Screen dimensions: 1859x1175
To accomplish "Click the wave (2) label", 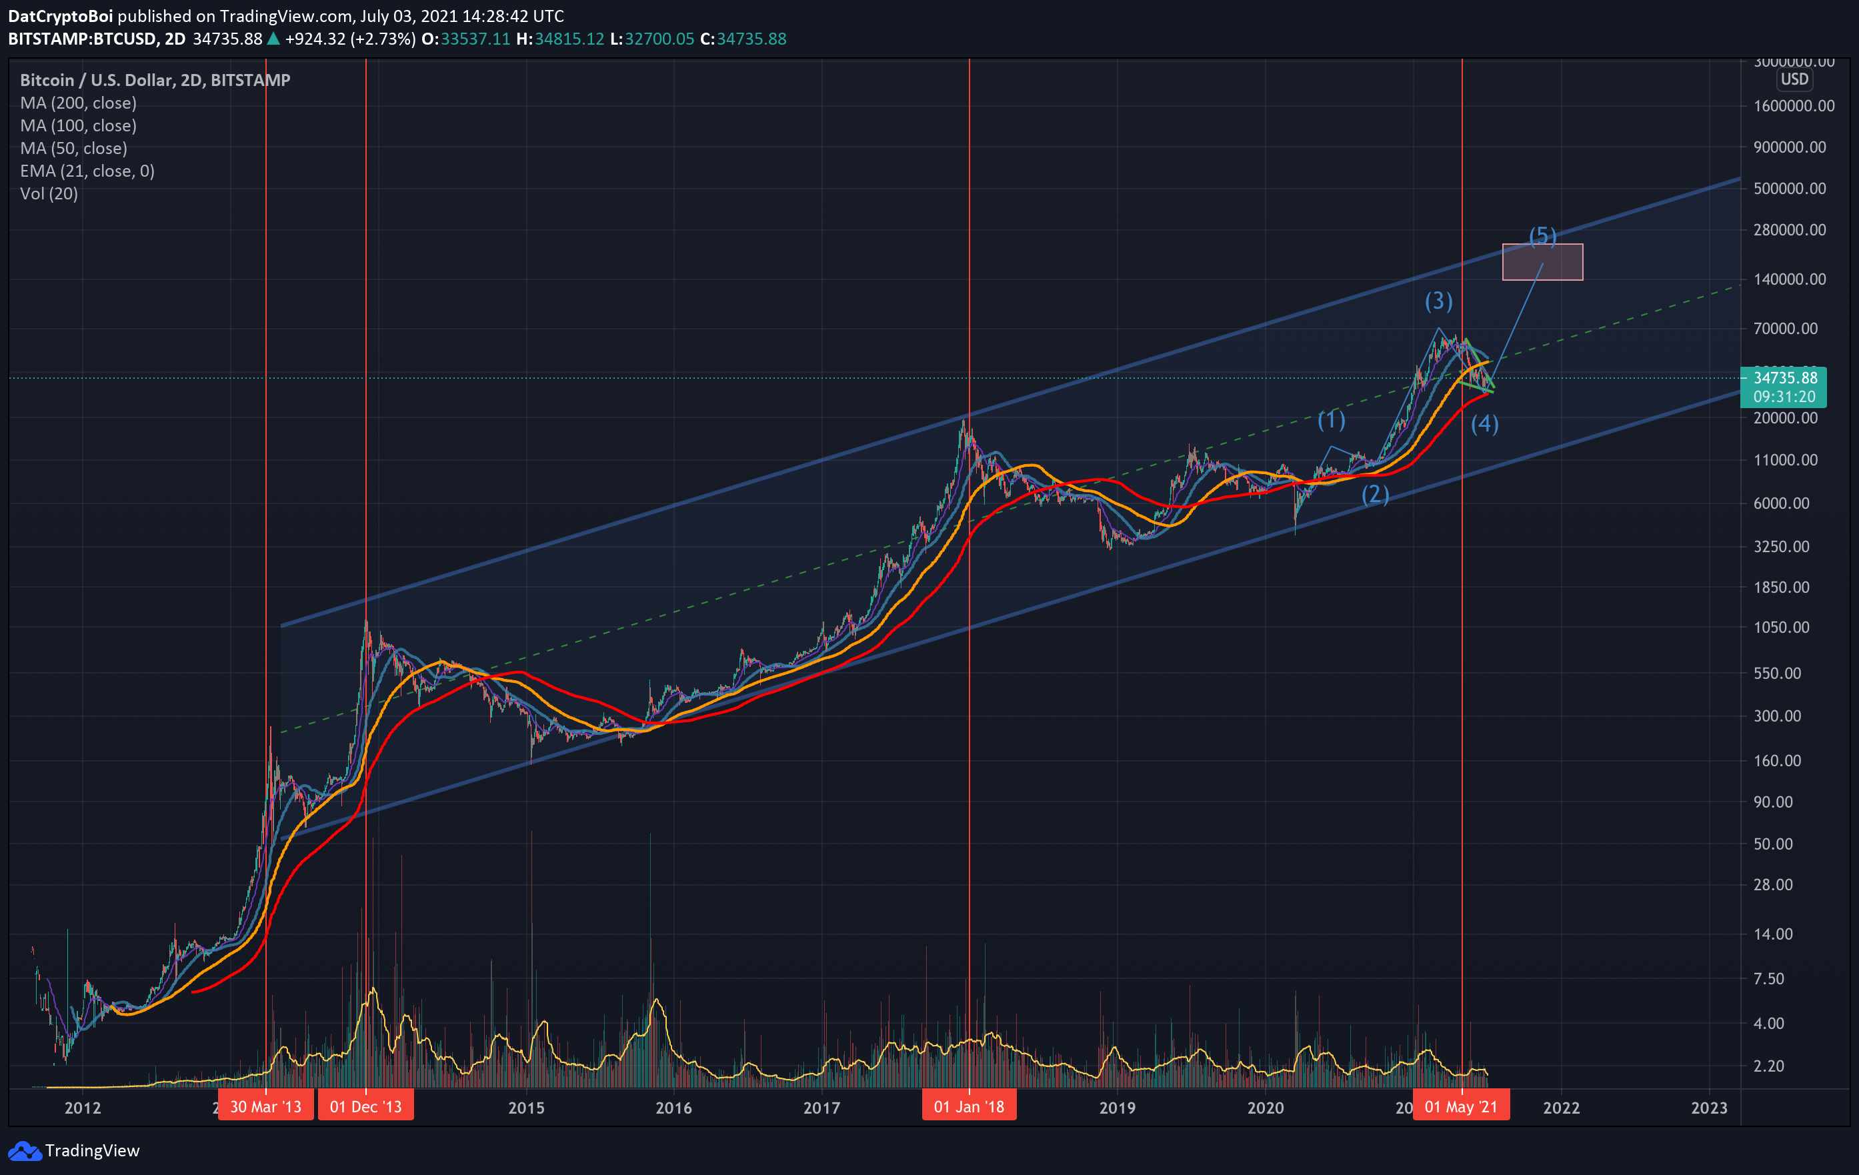I will pos(1375,494).
